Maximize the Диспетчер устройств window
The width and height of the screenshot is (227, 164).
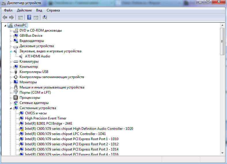[208, 2]
